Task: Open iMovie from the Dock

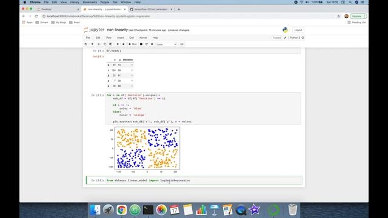Action: coord(254,210)
